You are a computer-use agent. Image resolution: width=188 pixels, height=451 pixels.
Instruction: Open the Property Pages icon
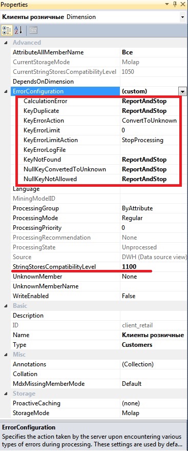(x=33, y=30)
